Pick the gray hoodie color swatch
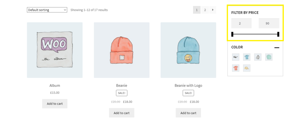 (x=258, y=57)
